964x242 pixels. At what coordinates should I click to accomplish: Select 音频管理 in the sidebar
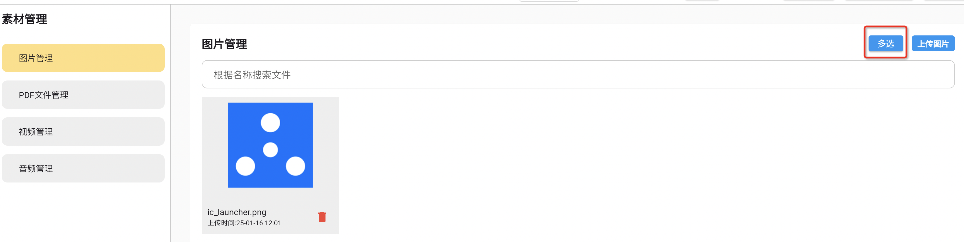[x=83, y=168]
